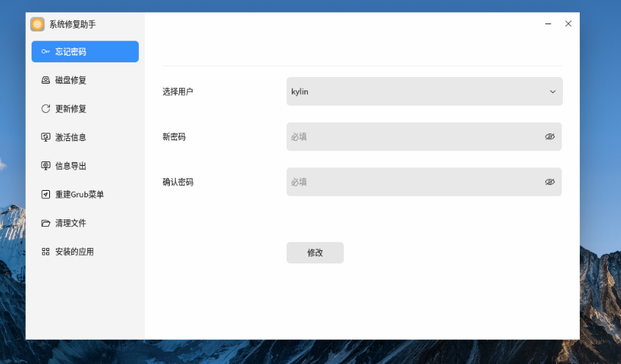
Task: Click the refresh icon beside 更新修复
Action: tap(46, 109)
